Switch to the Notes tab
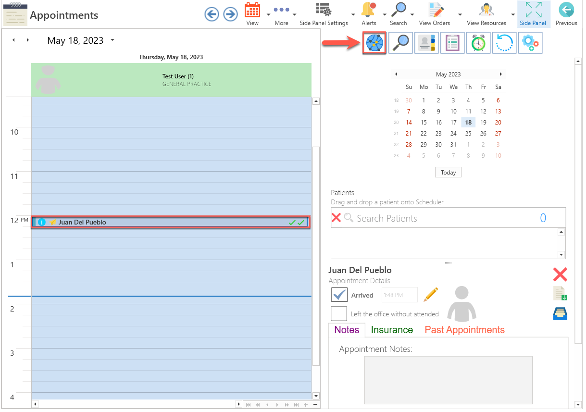Viewport: 586px width, 412px height. 347,330
